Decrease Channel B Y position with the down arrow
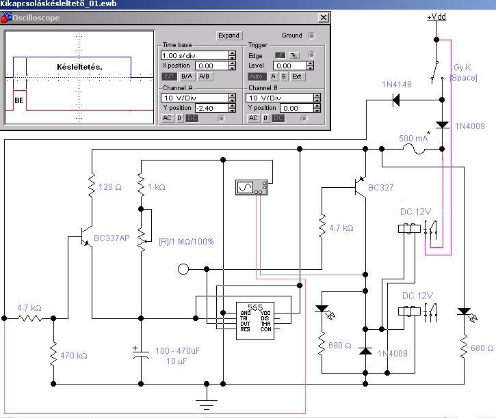Image resolution: width=496 pixels, height=418 pixels. 317,111
